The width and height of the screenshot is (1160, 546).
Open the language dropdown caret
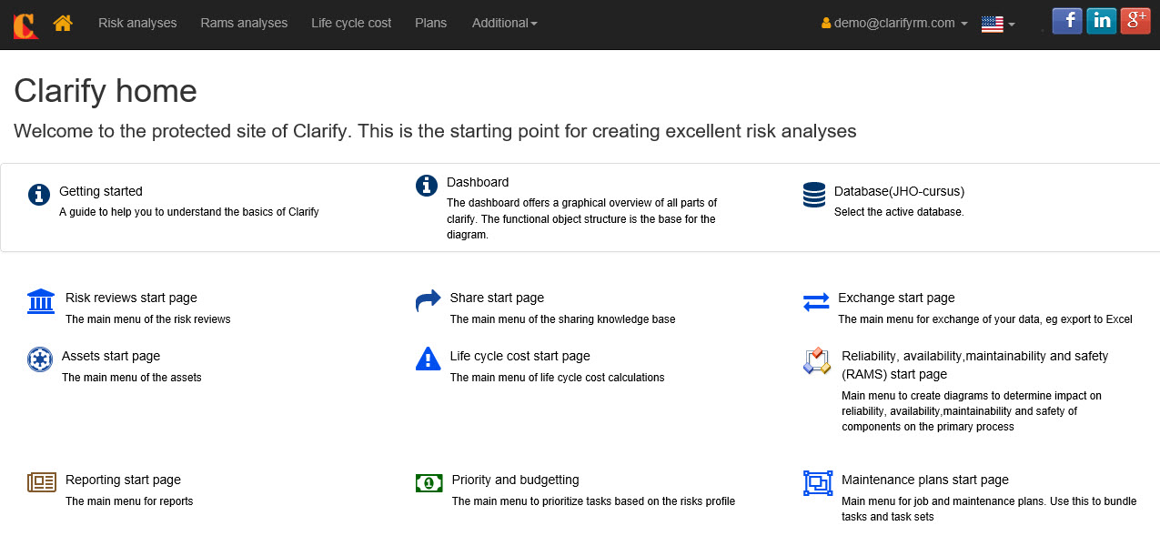click(1012, 25)
